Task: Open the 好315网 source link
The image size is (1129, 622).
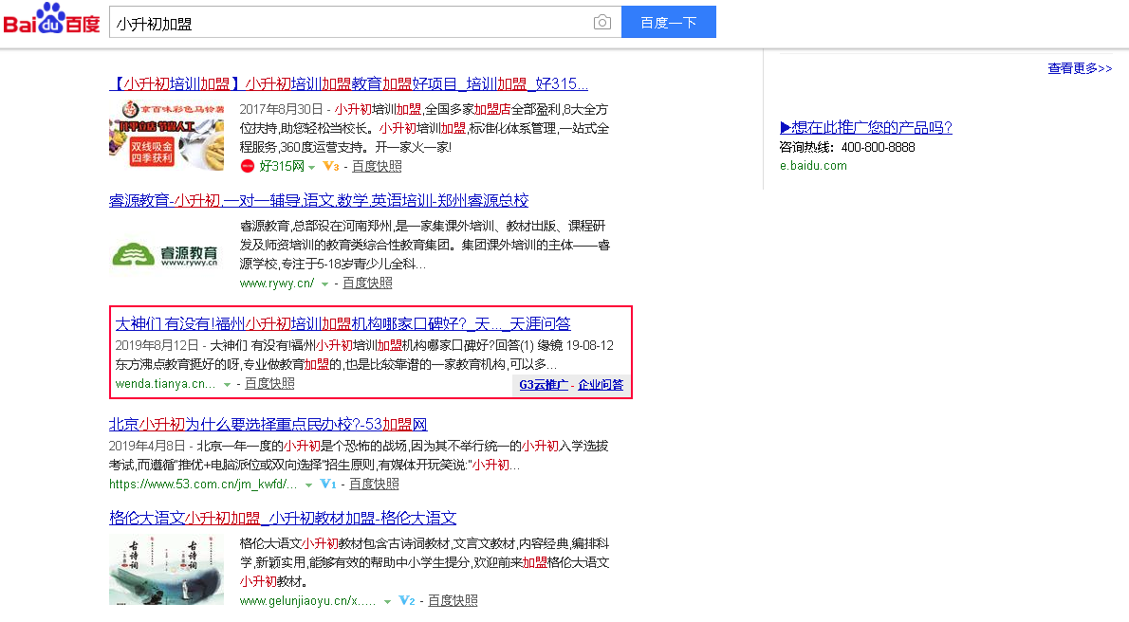Action: click(282, 166)
